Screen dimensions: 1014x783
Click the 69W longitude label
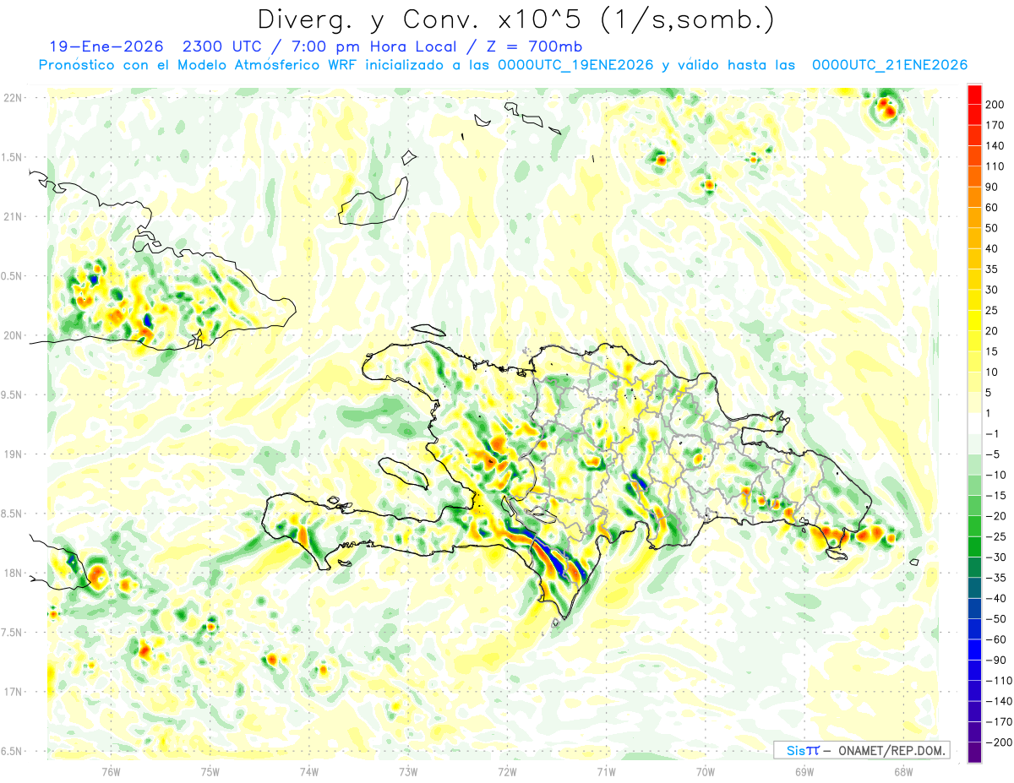(x=804, y=771)
